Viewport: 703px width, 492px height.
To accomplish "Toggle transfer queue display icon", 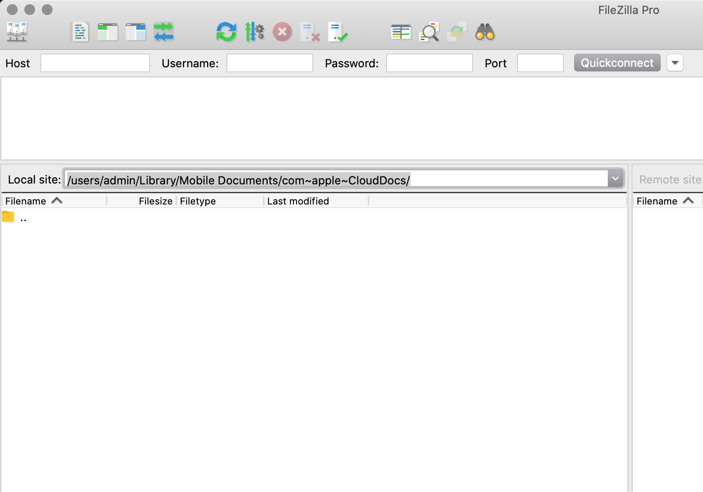I will [x=164, y=32].
